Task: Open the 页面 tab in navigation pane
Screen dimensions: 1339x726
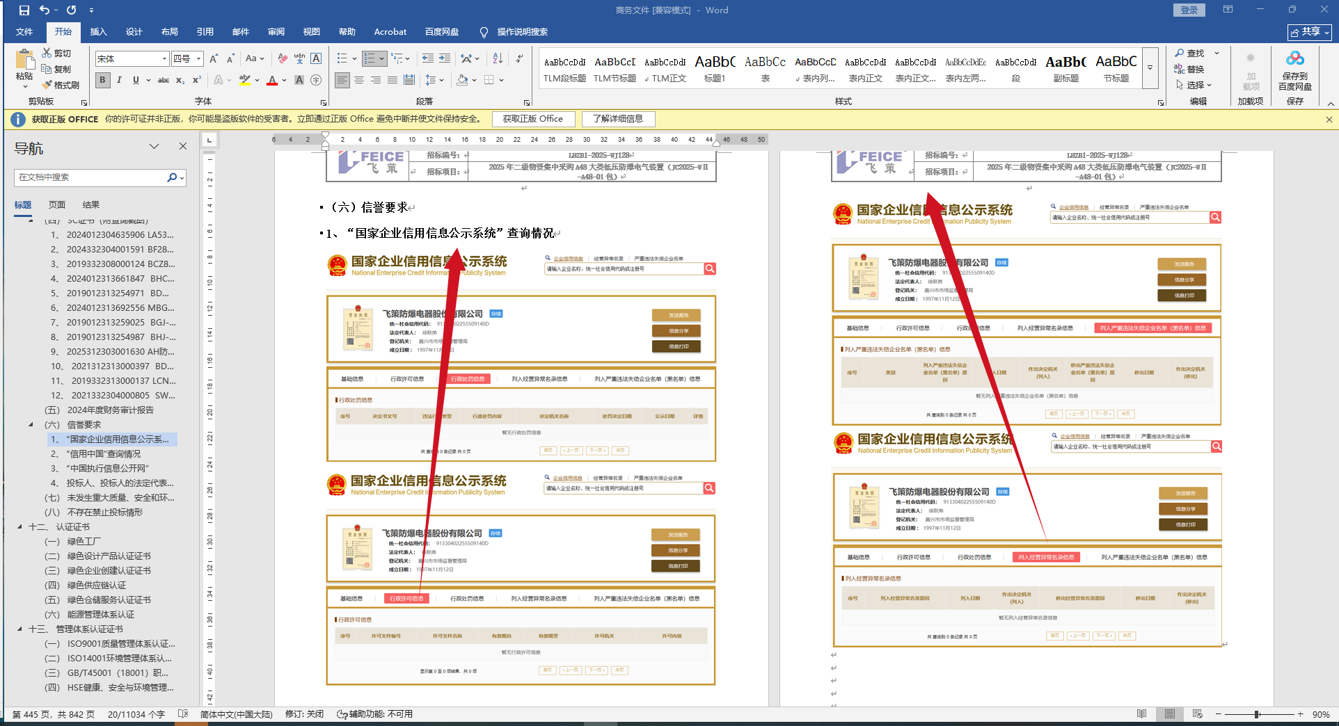Action: point(57,205)
